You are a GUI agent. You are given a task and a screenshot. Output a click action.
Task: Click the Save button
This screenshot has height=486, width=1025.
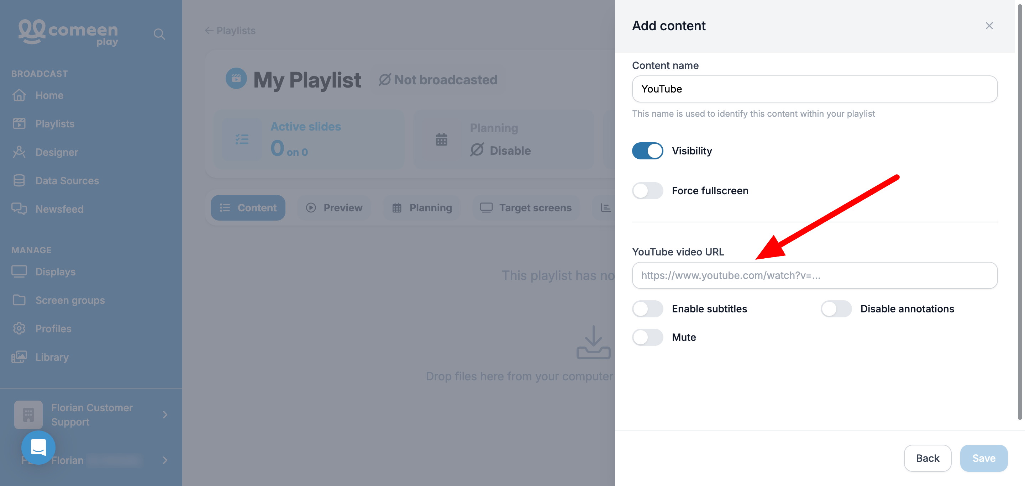pyautogui.click(x=984, y=458)
